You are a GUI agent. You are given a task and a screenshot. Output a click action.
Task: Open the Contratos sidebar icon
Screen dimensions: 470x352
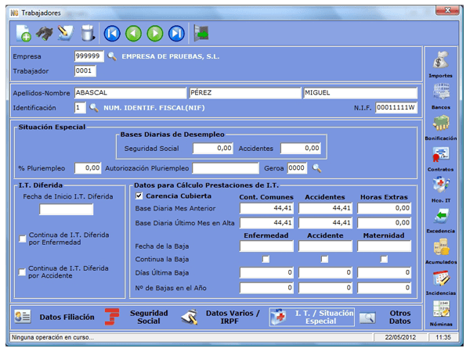tap(440, 155)
